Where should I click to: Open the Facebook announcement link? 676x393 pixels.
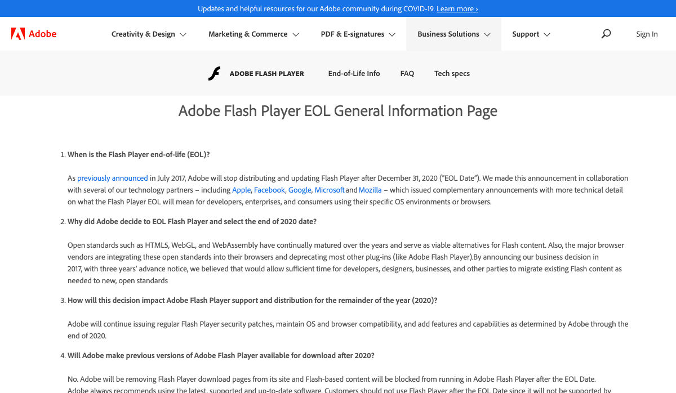click(x=269, y=190)
